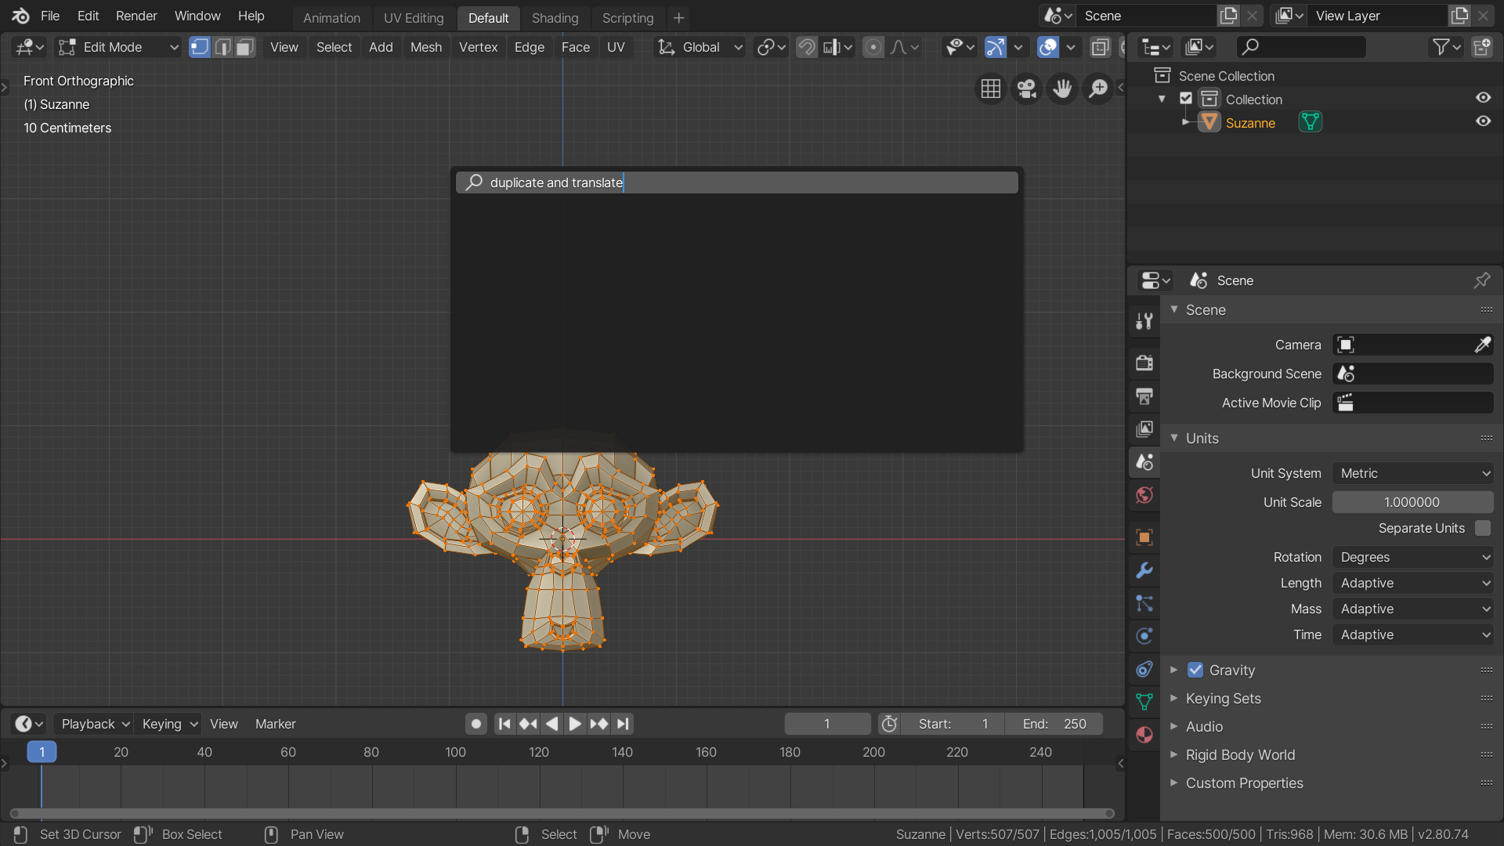1504x846 pixels.
Task: Select edge select mode
Action: point(222,47)
